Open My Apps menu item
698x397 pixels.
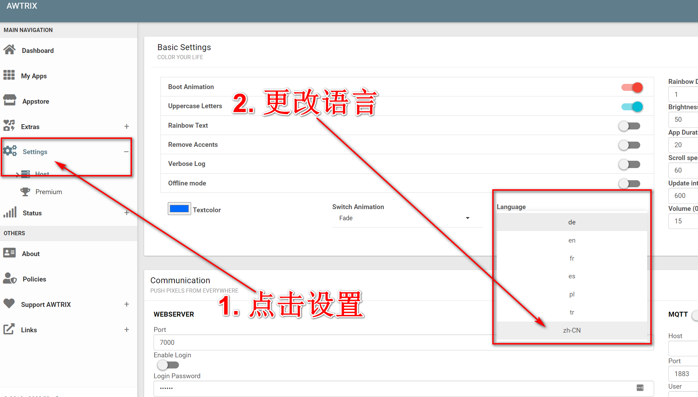[34, 76]
